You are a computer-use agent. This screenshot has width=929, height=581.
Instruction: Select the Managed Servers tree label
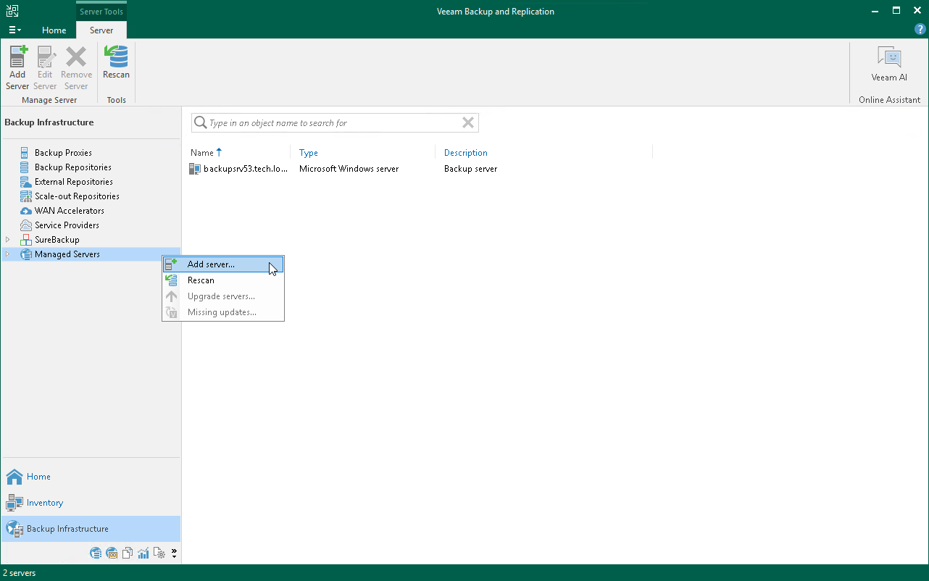(x=67, y=254)
